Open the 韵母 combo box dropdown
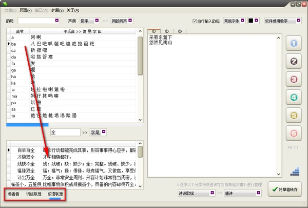The height and width of the screenshot is (208, 308). pyautogui.click(x=57, y=21)
